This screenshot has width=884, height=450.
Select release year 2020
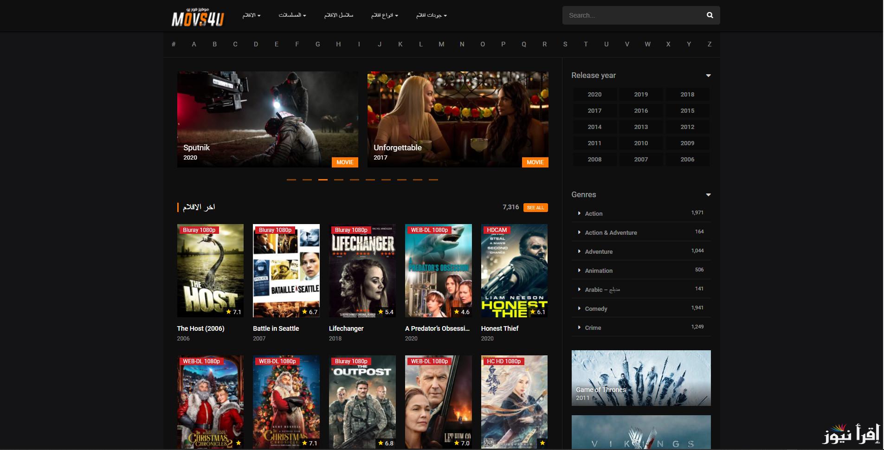pyautogui.click(x=594, y=94)
